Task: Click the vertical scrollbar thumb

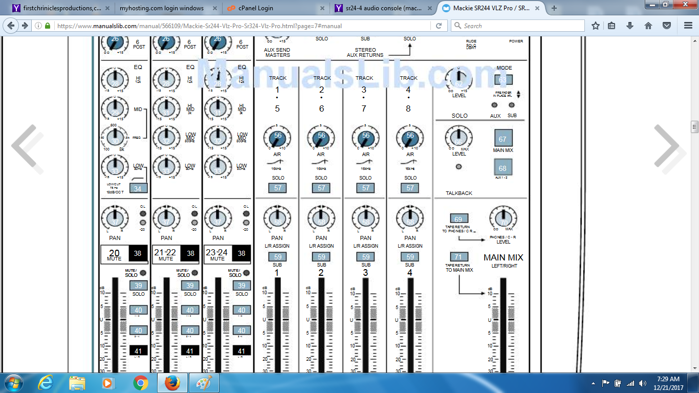Action: [x=694, y=126]
